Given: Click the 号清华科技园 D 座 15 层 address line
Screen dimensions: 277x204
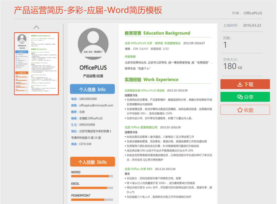Looking at the screenshot, I should coord(86,138).
